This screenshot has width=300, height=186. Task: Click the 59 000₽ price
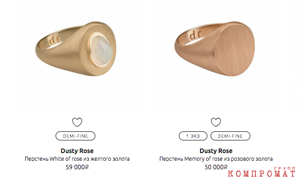tap(77, 167)
